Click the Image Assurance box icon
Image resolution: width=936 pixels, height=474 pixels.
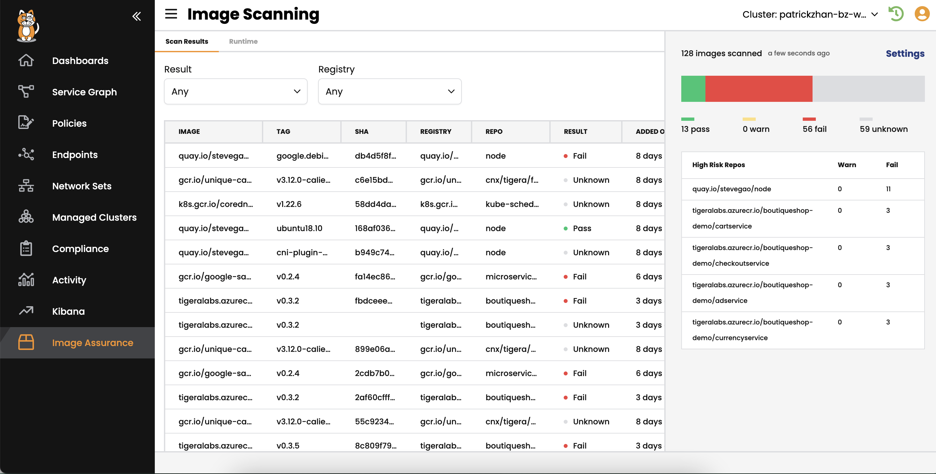click(x=26, y=342)
